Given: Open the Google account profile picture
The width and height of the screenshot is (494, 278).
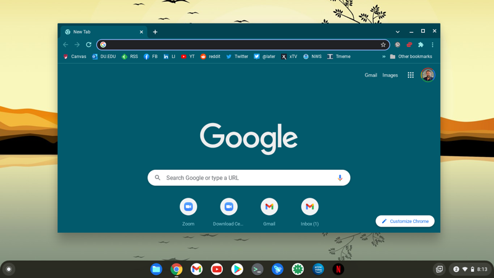Looking at the screenshot, I should pyautogui.click(x=428, y=75).
